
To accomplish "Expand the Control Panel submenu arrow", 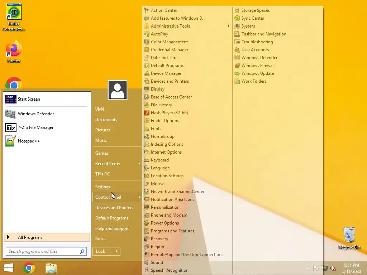I will point(139,197).
